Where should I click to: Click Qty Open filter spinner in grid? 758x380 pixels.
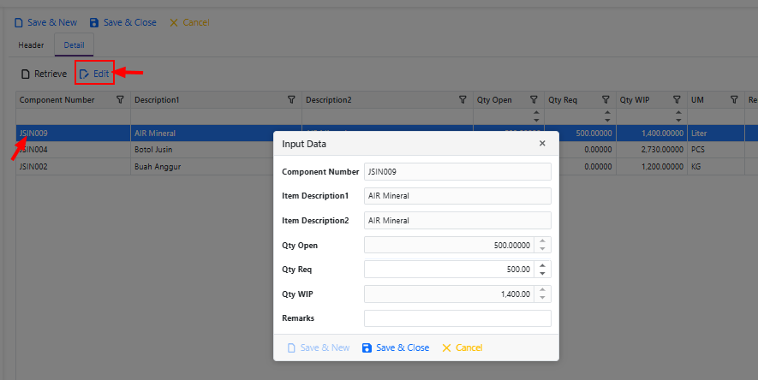tap(536, 116)
